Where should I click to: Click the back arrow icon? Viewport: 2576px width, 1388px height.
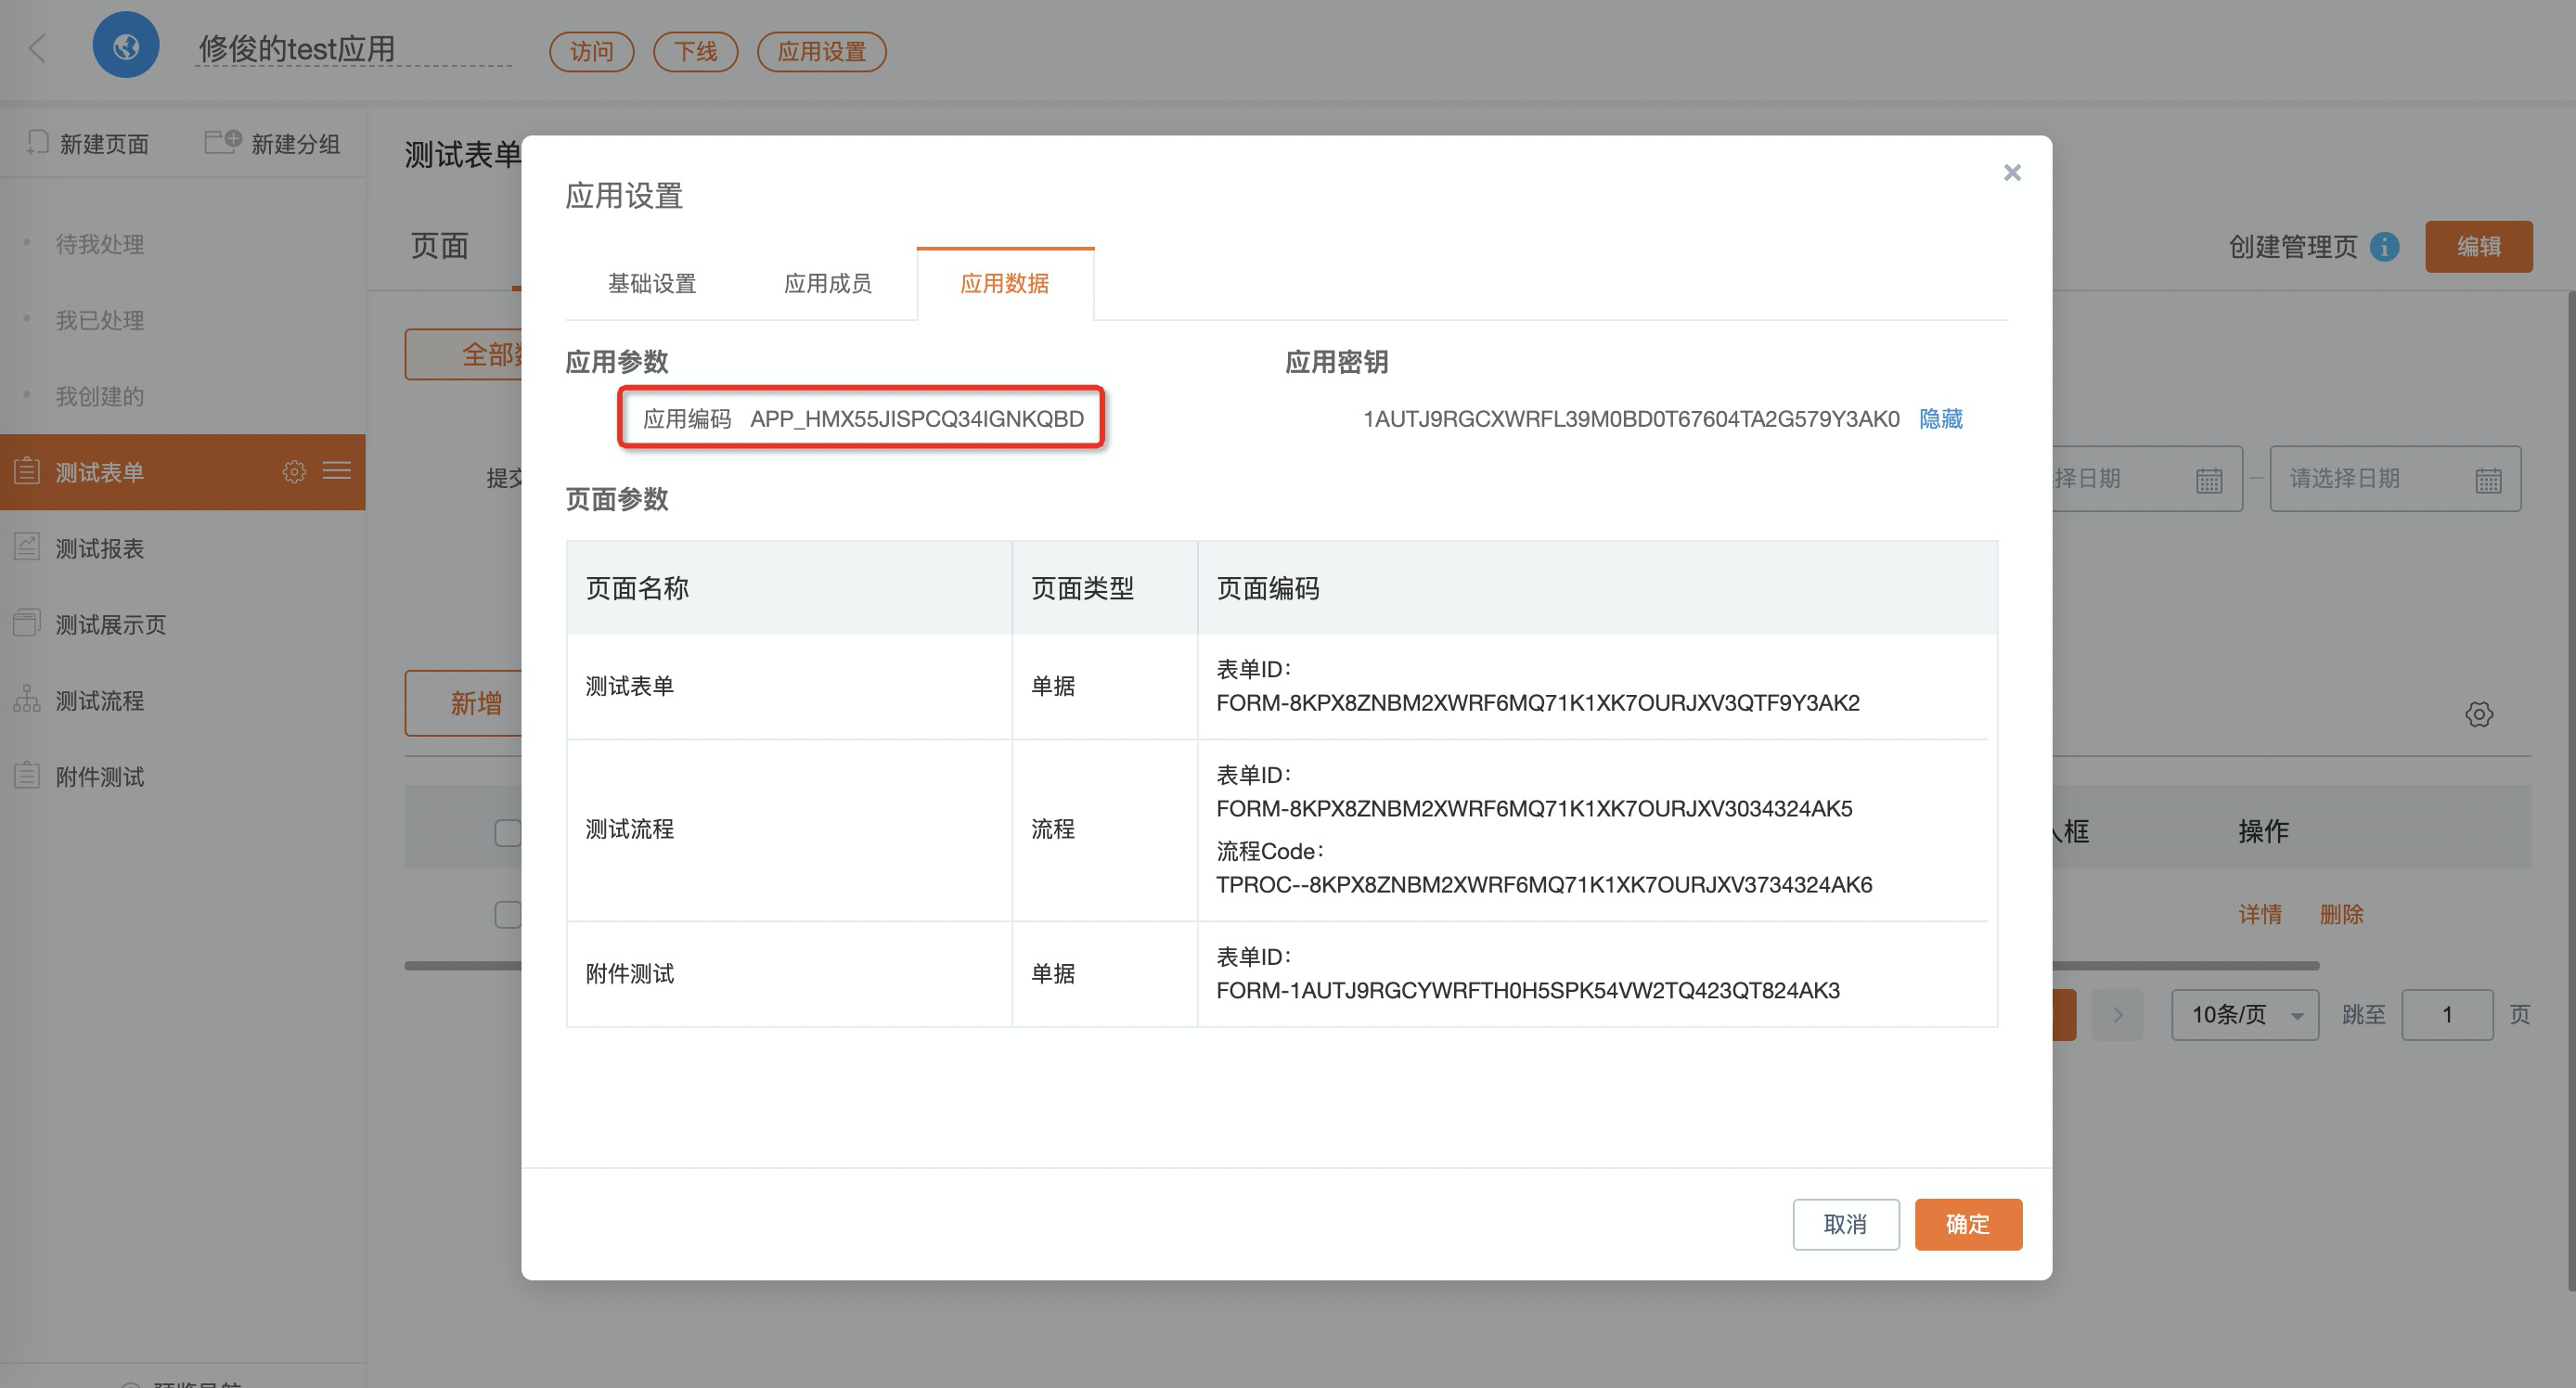pyautogui.click(x=38, y=48)
